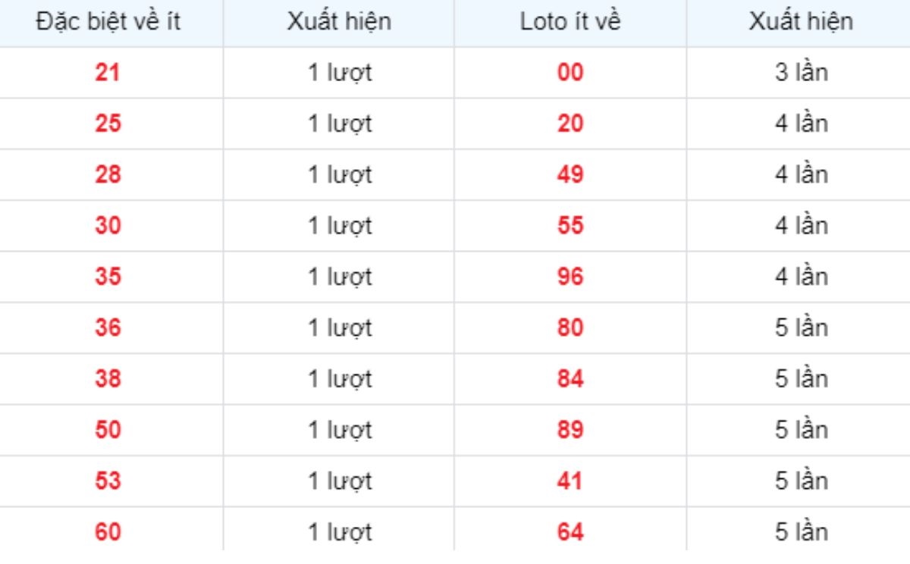Select loto number 49
The image size is (910, 564).
(570, 175)
